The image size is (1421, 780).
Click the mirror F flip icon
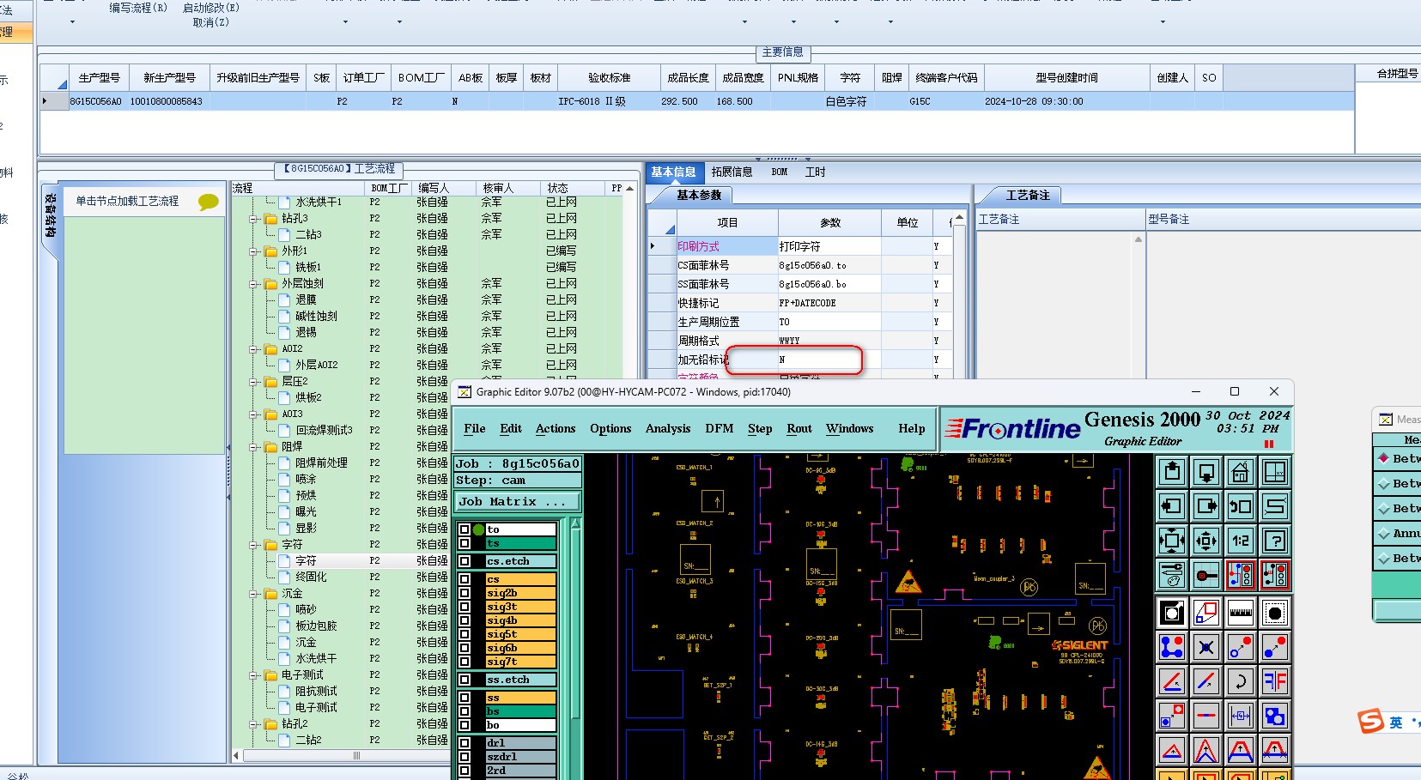[x=1275, y=682]
